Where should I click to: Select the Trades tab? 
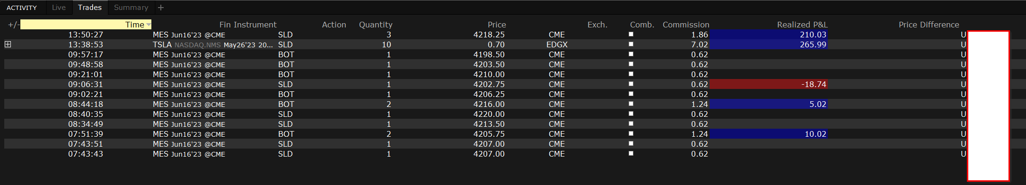click(x=90, y=8)
